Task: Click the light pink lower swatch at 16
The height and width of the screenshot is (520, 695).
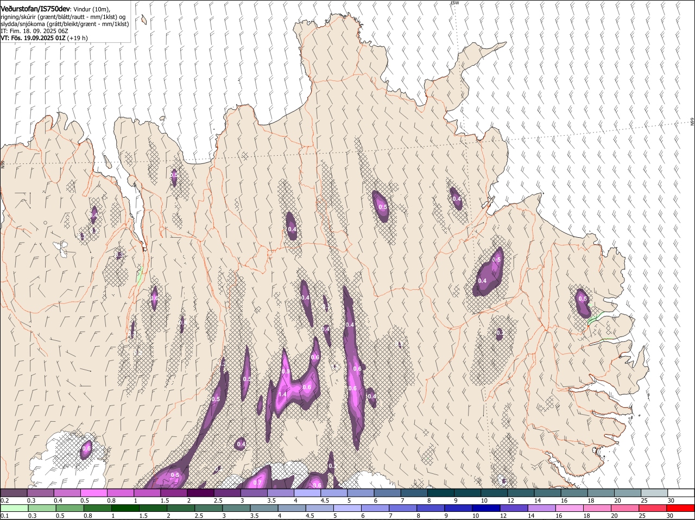Action: coord(569,508)
